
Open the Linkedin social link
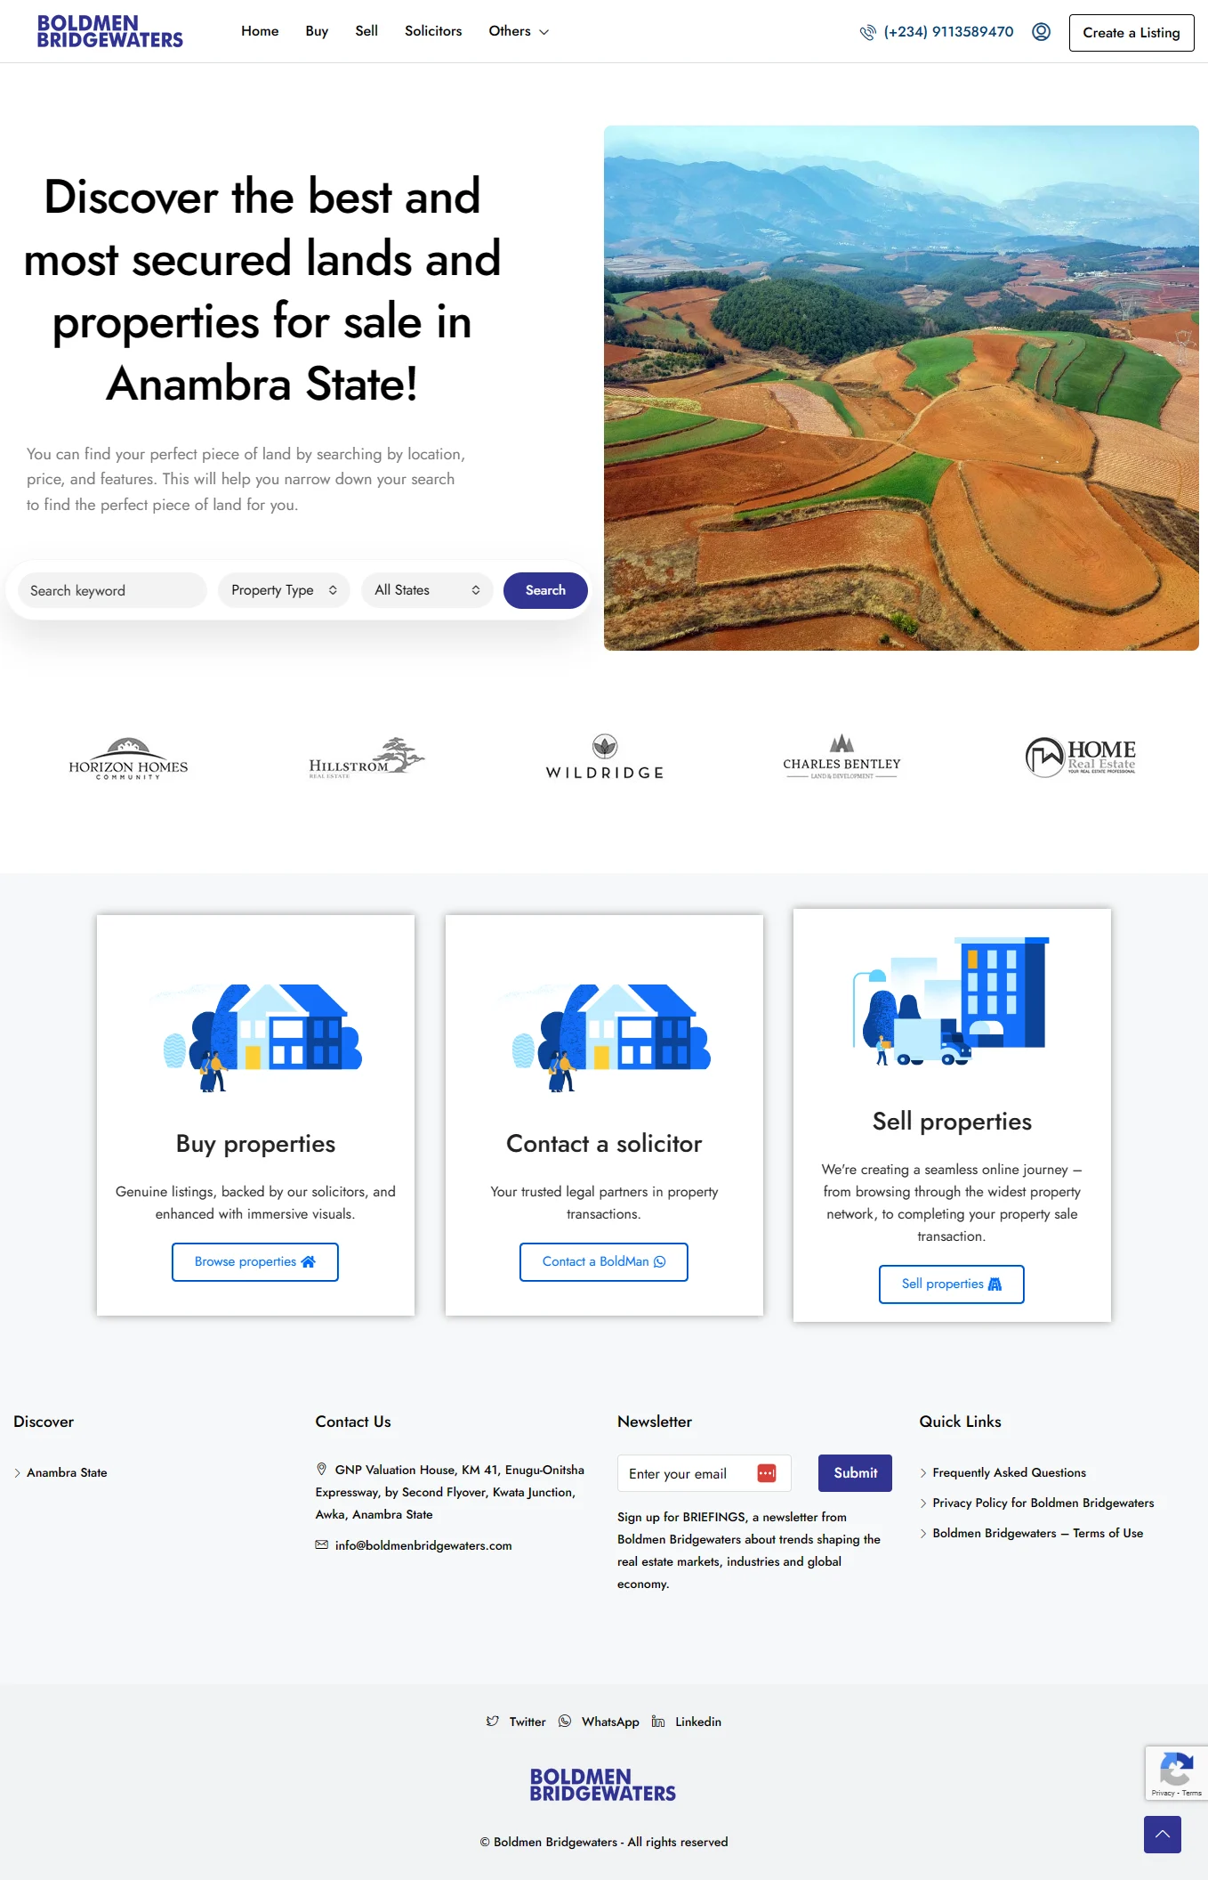686,1722
